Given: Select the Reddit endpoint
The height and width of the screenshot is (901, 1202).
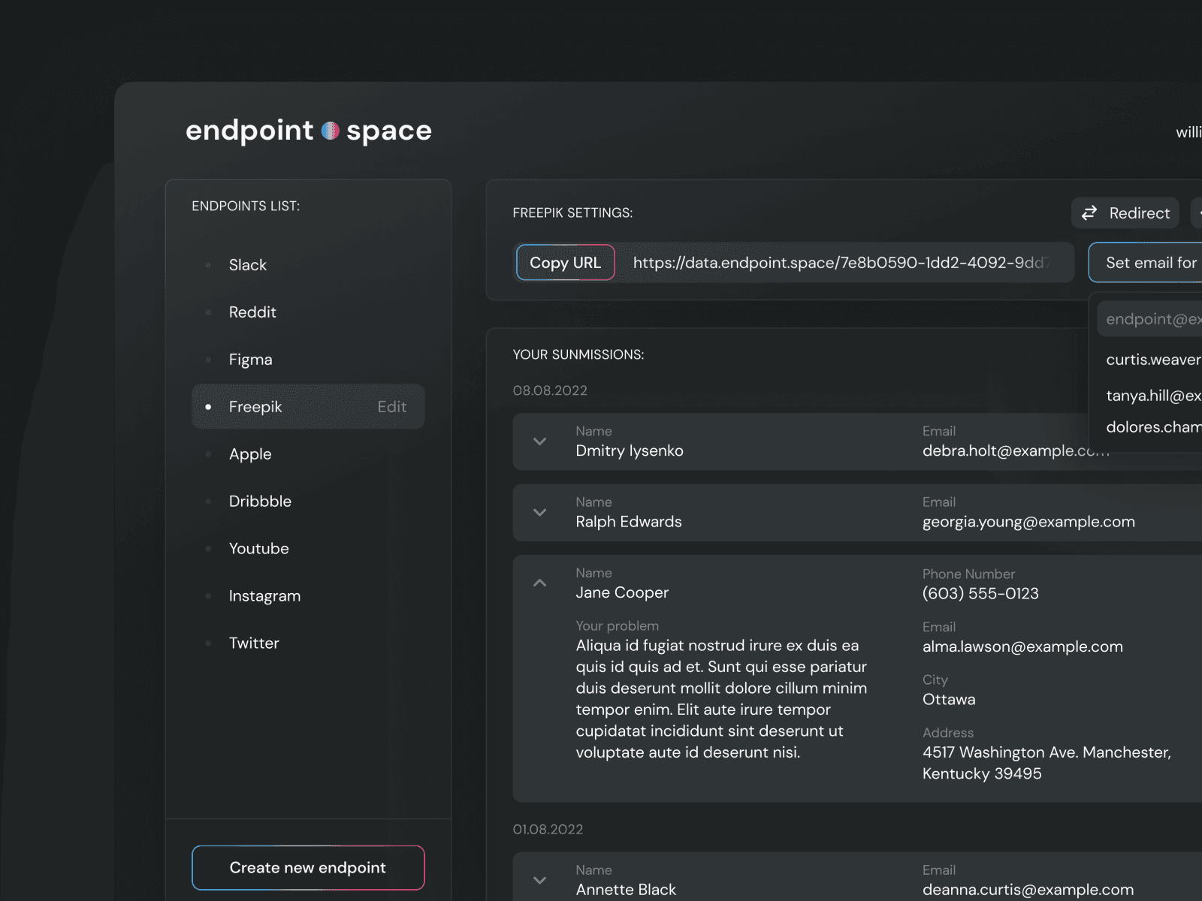Looking at the screenshot, I should (308, 312).
